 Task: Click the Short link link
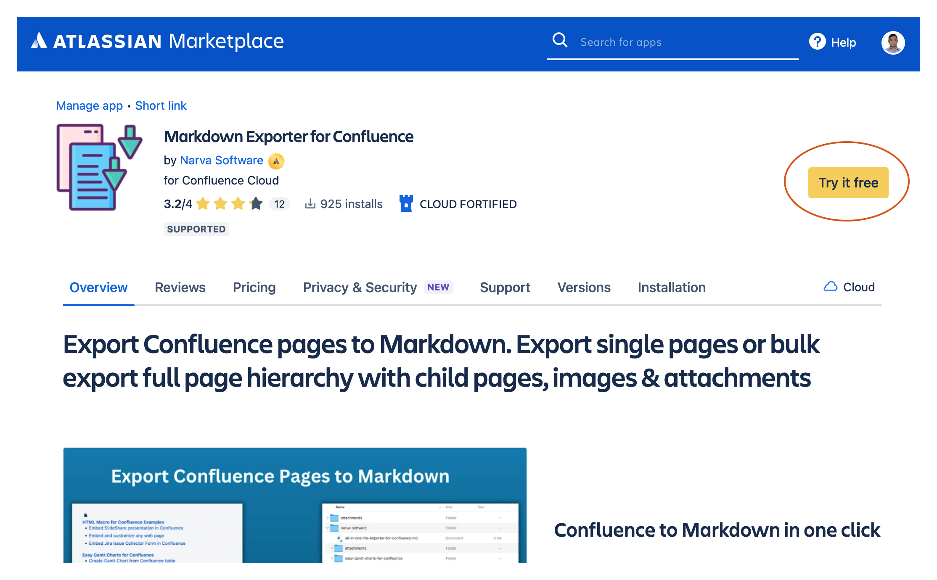click(x=161, y=105)
